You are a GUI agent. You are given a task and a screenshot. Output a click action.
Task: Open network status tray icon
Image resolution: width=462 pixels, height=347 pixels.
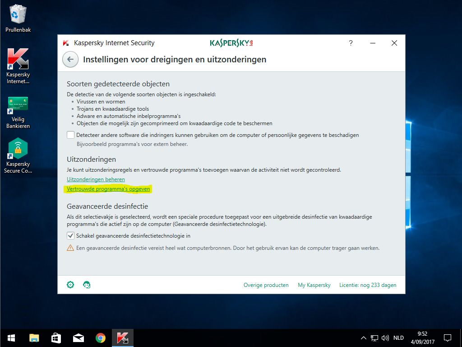click(x=374, y=338)
